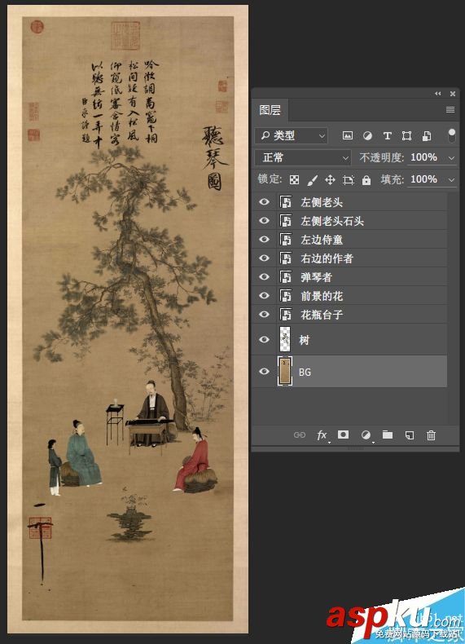Hide the 树 layer
Viewport: 465px width, 644px height.
(265, 339)
